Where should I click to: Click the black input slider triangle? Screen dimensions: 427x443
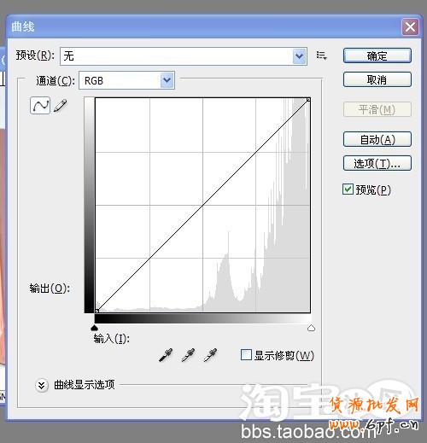pos(94,328)
